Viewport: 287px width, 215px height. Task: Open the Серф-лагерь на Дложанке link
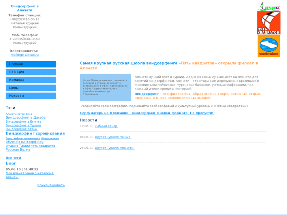click(x=146, y=113)
